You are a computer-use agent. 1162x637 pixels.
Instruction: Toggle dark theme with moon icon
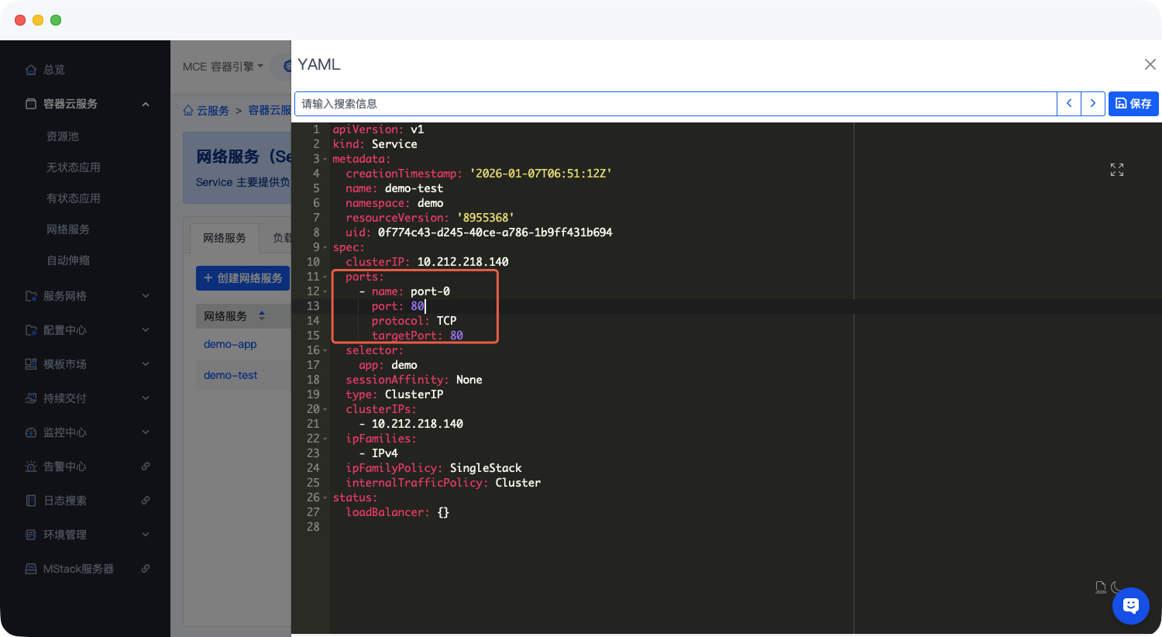[x=1116, y=587]
